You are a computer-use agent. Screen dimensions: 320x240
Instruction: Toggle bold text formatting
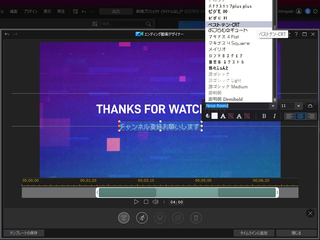[x=264, y=116]
